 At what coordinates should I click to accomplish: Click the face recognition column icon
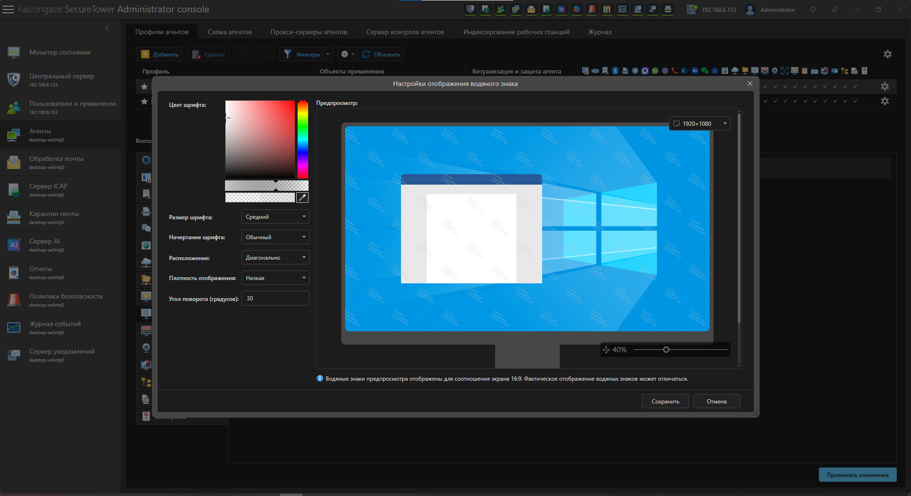coord(785,71)
